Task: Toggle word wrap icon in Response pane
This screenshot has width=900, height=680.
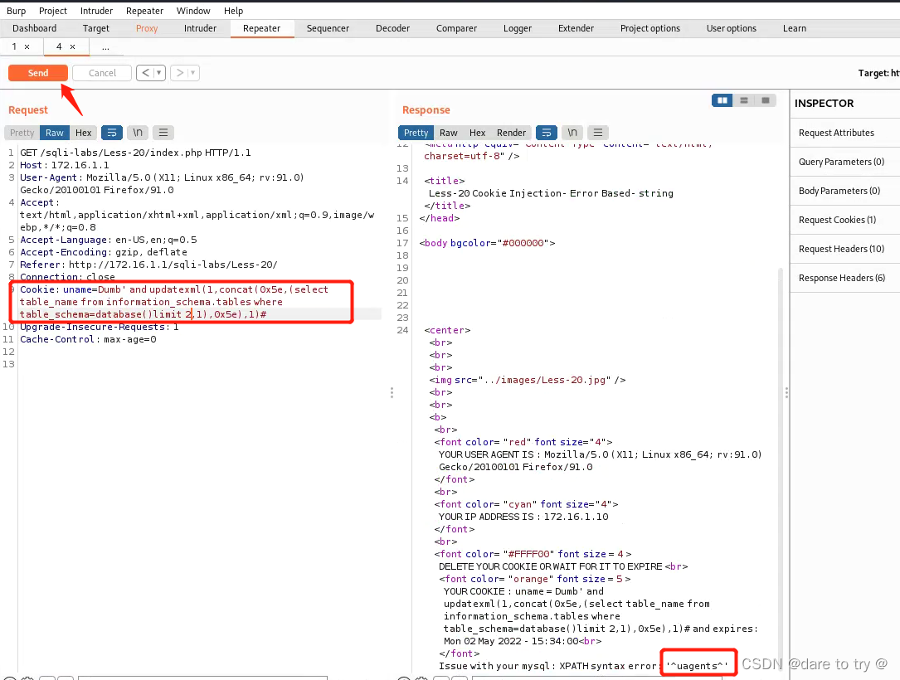Action: coord(547,133)
